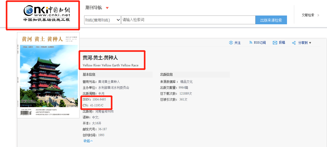Go to 文献检索 link
327x147 pixels.
coord(308,15)
